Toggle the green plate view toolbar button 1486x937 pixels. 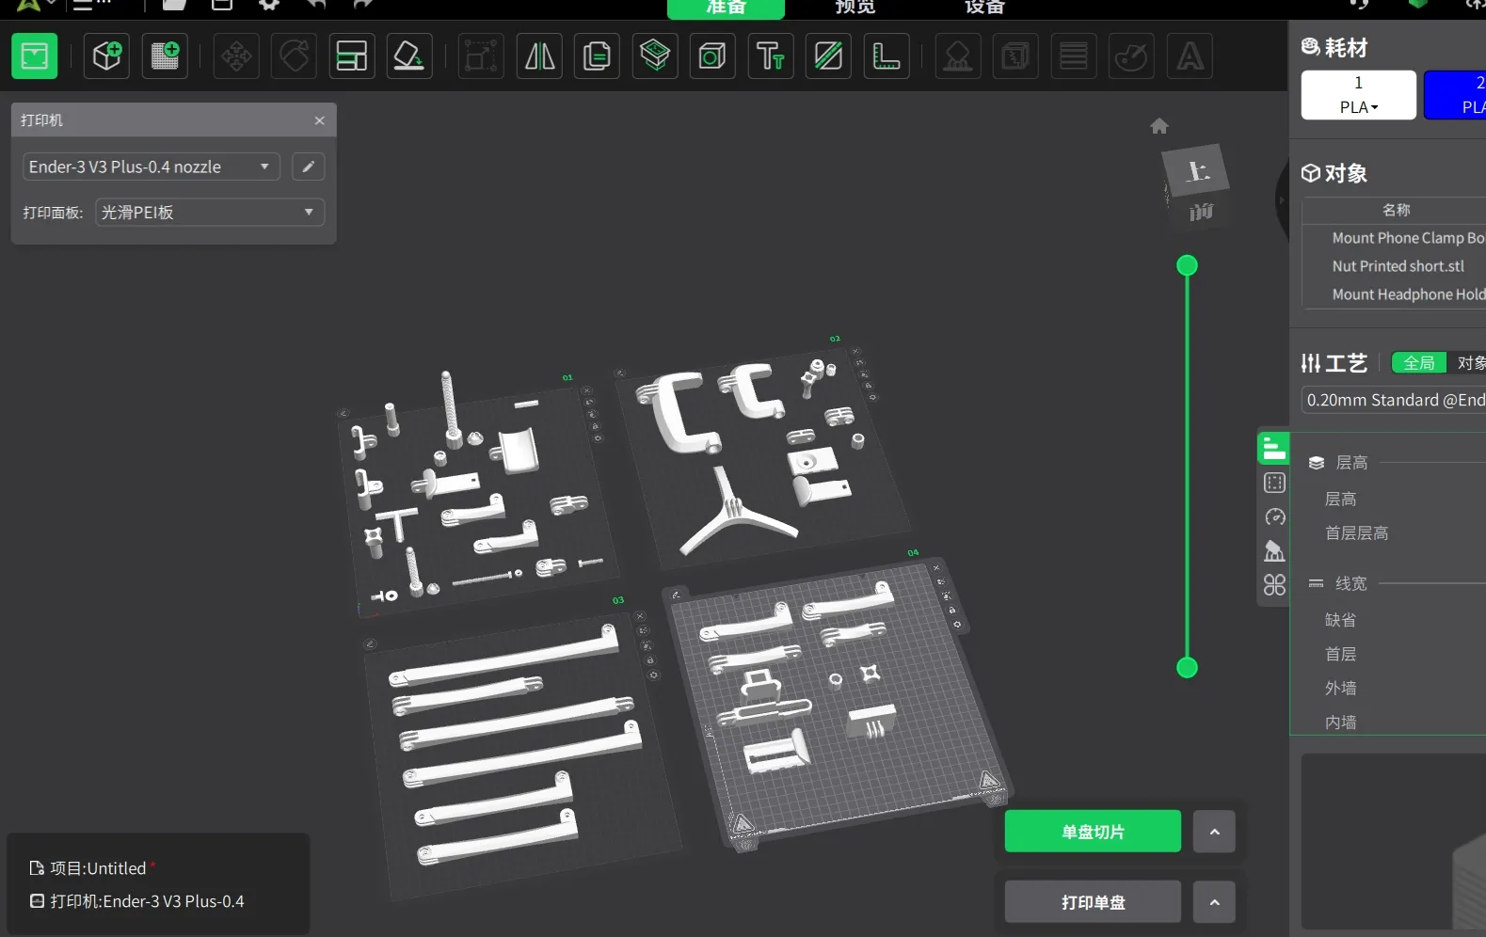(35, 56)
